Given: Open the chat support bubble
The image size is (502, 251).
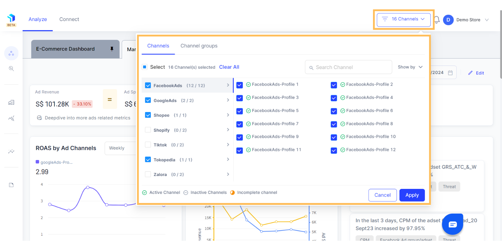Looking at the screenshot, I should click(452, 224).
